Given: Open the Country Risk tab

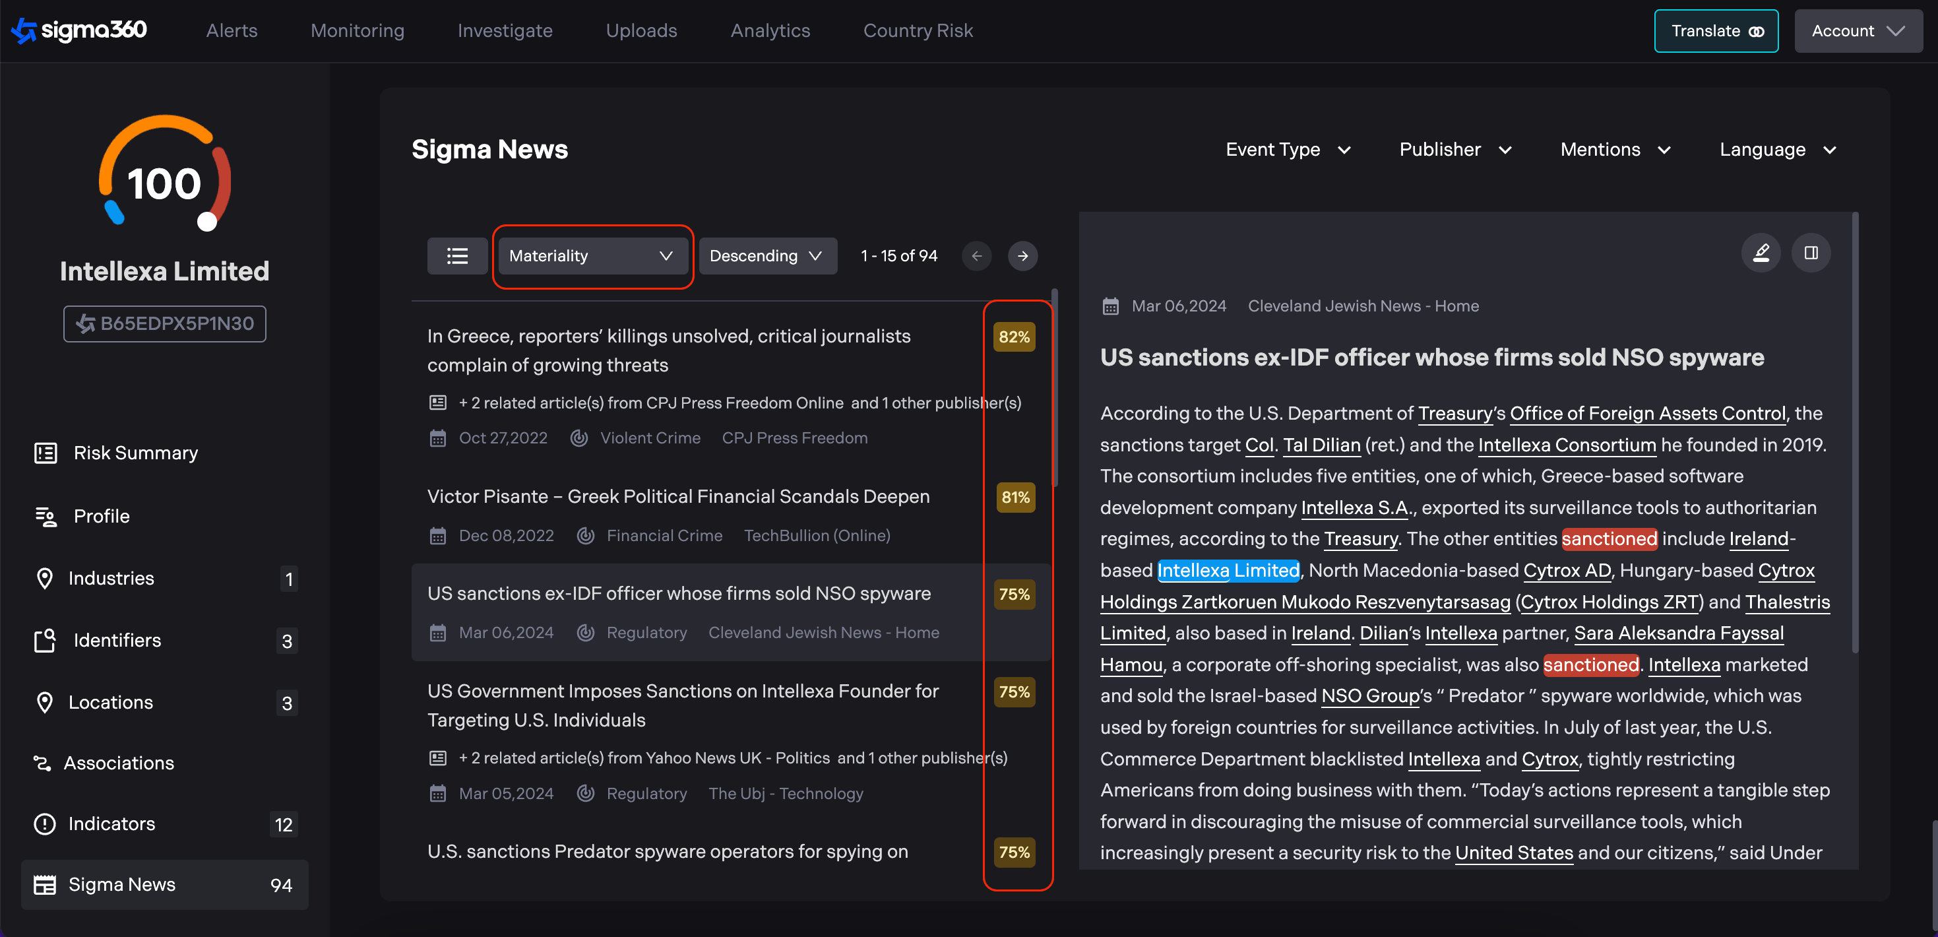Looking at the screenshot, I should pos(918,30).
